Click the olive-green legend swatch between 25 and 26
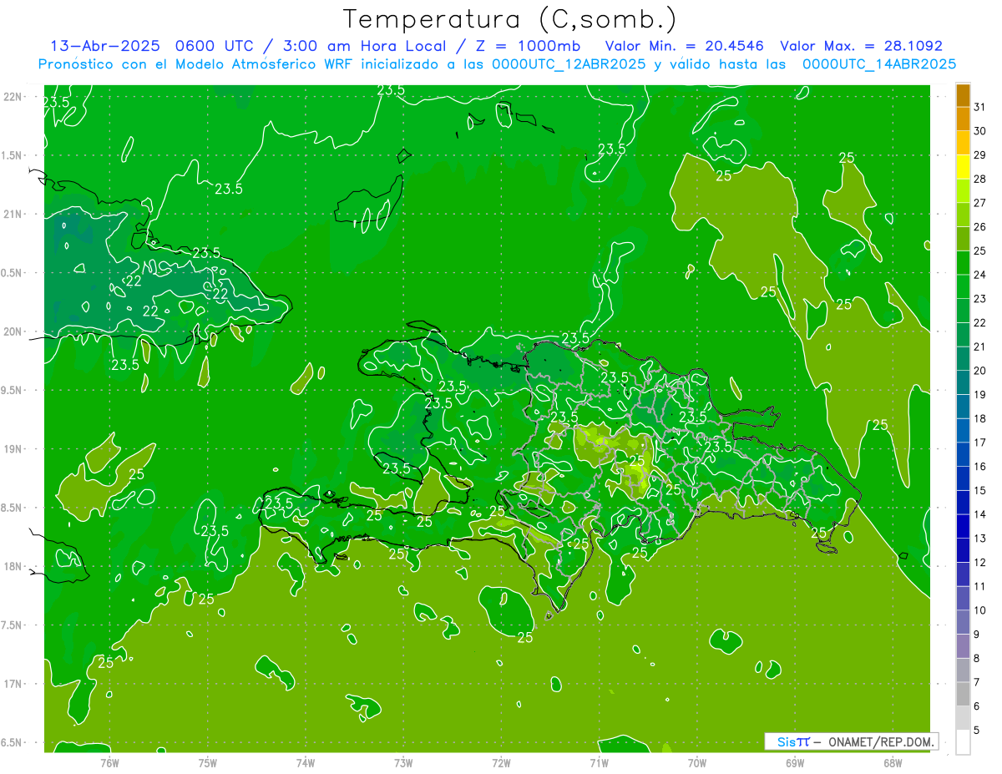 963,239
